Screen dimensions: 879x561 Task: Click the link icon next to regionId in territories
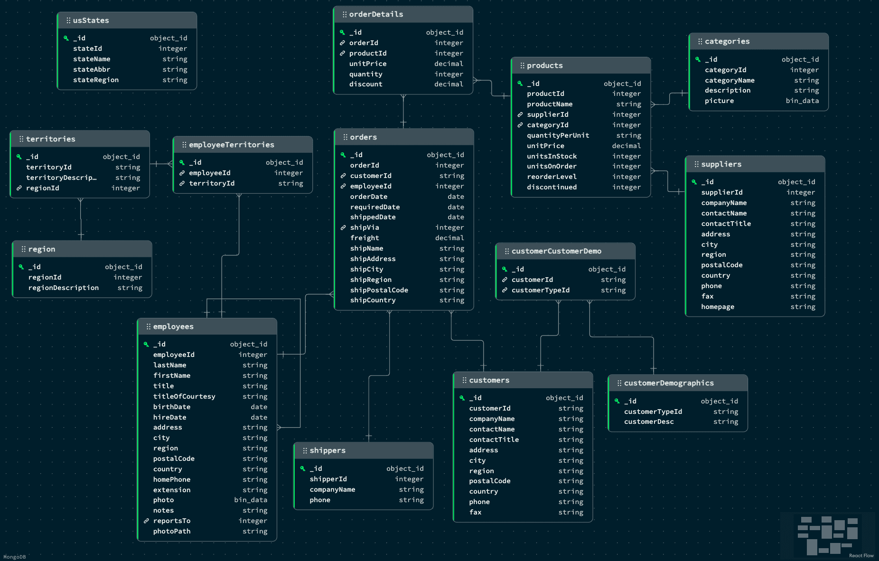19,188
